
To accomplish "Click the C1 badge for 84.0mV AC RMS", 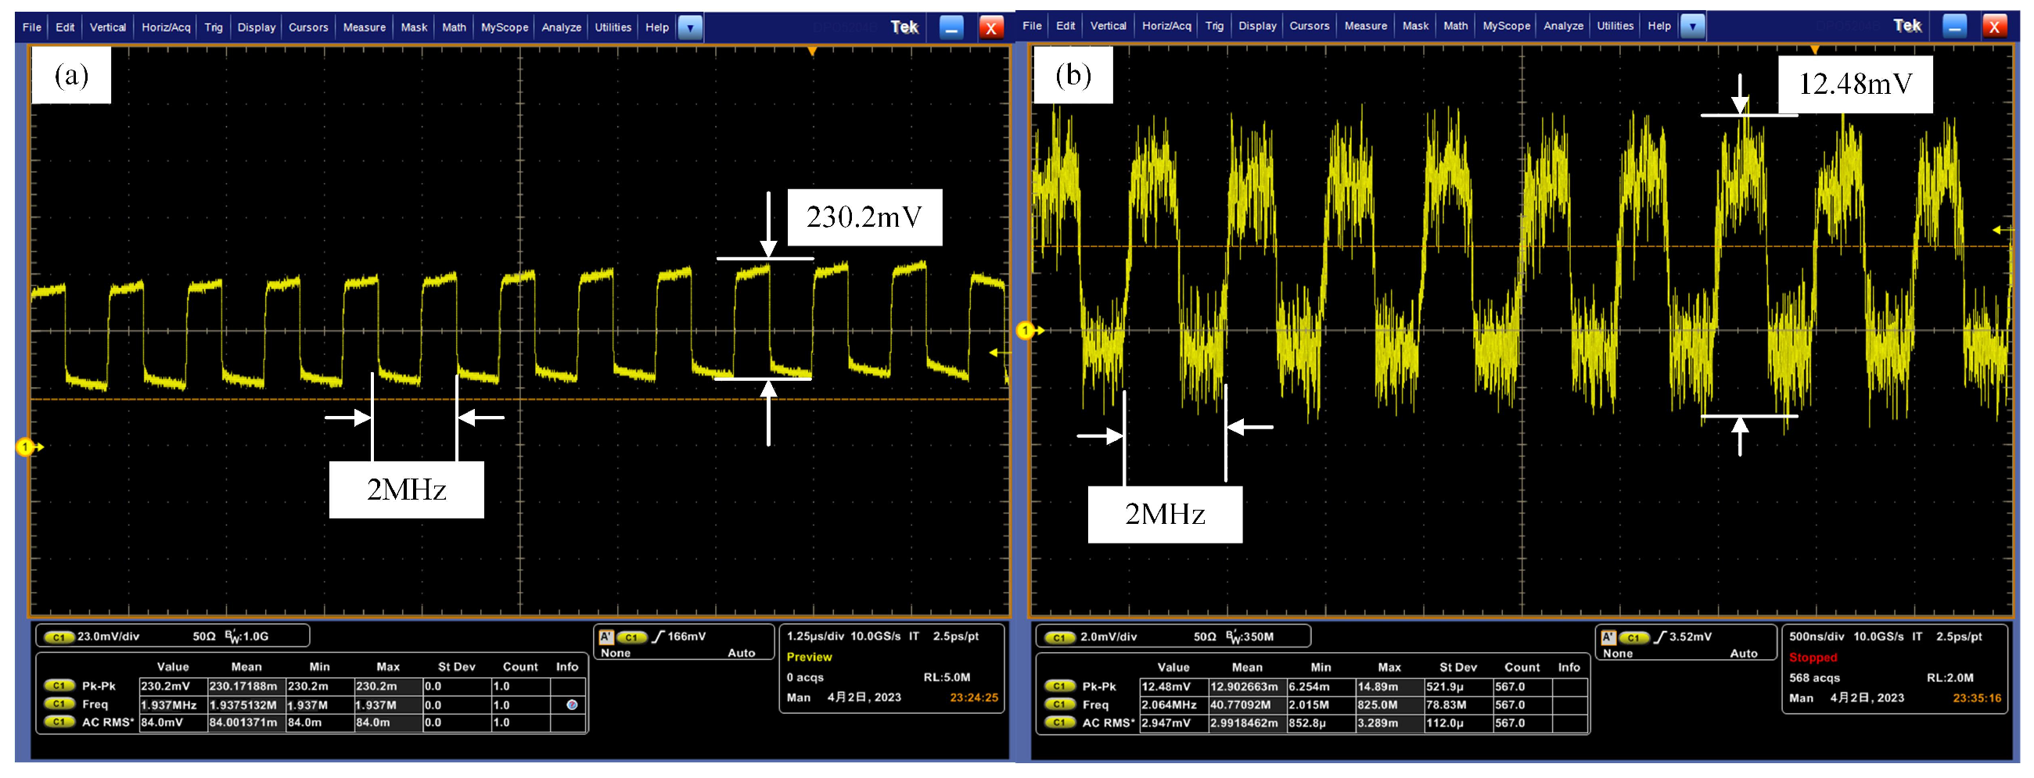I will 59,722.
